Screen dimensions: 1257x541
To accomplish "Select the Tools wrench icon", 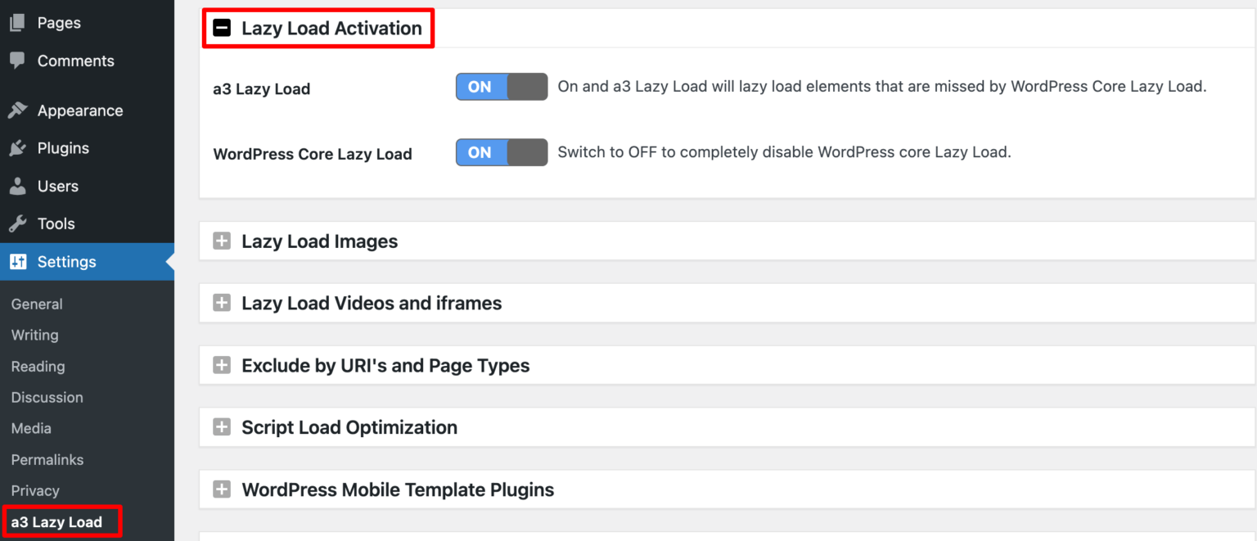I will [17, 223].
